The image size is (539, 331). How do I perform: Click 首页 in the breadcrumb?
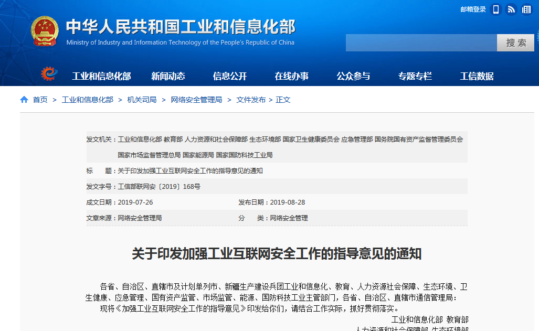40,100
